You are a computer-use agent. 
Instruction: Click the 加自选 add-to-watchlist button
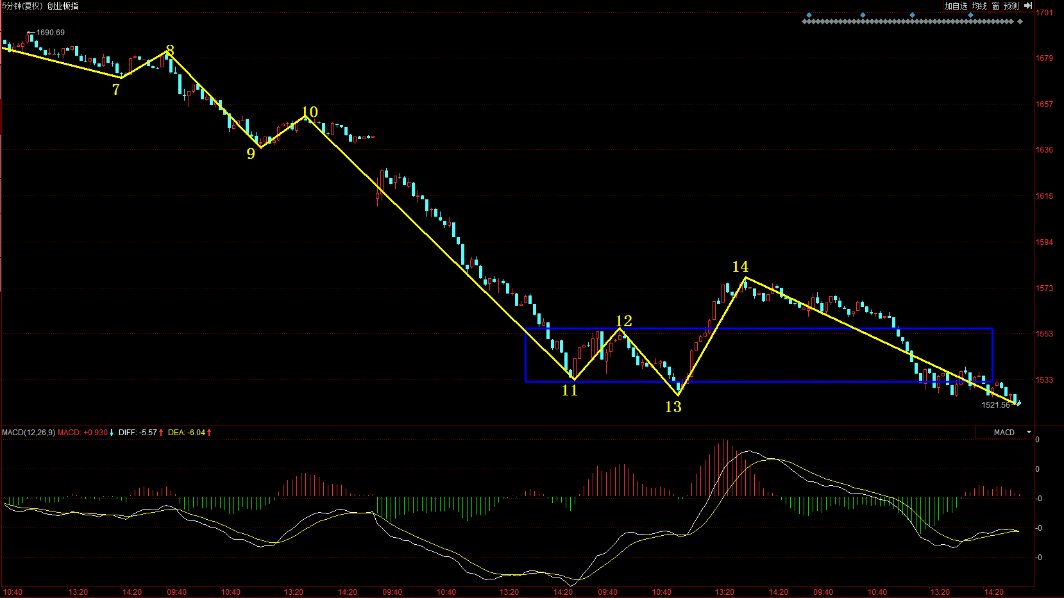click(x=956, y=6)
